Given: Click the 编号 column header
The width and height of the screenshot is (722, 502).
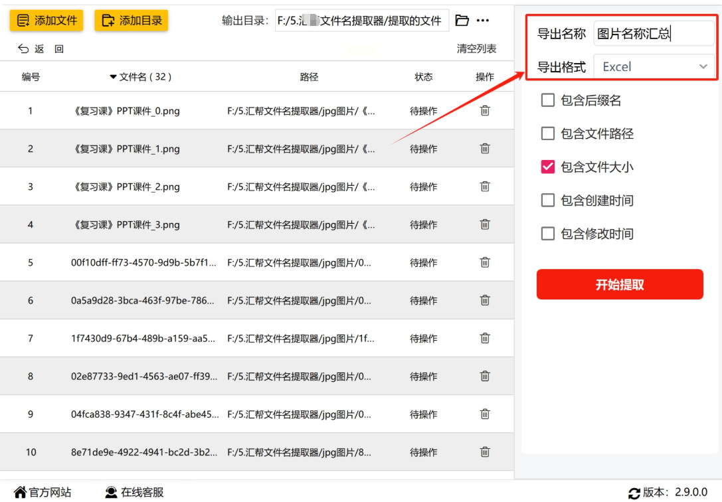Looking at the screenshot, I should (31, 77).
